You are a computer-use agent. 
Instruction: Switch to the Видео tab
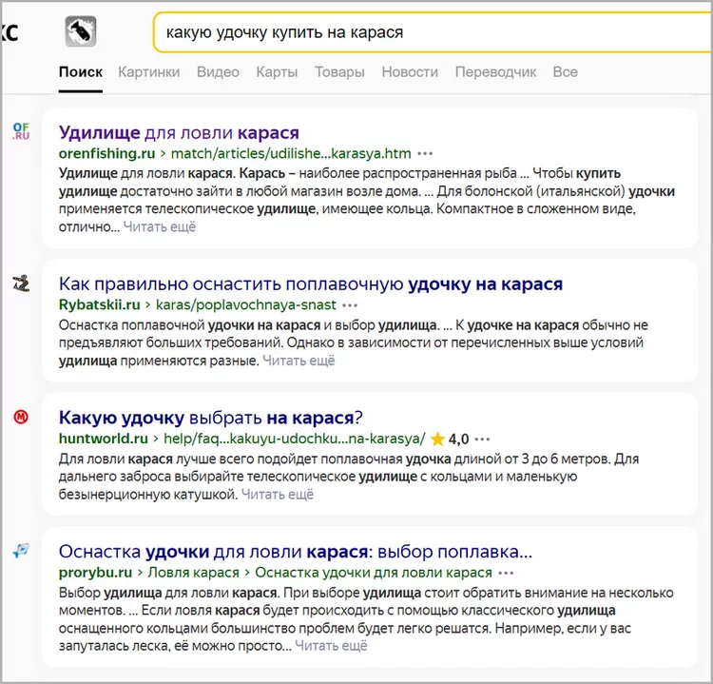[218, 72]
